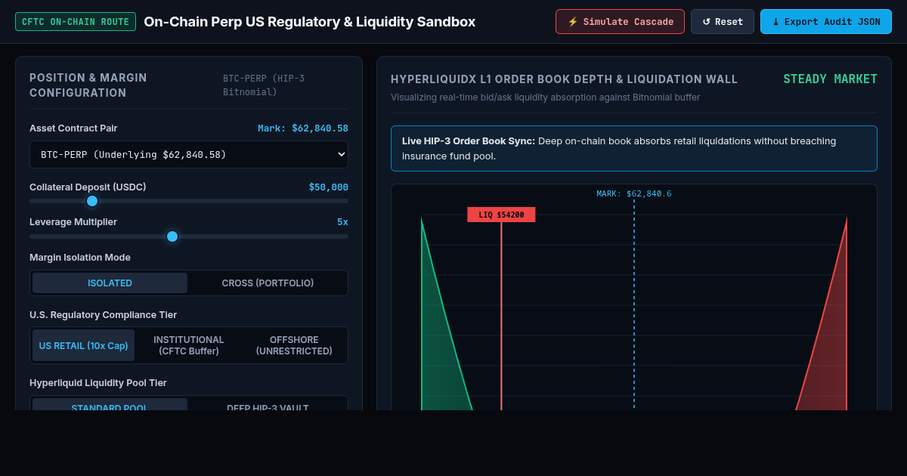Viewport: 907px width, 476px height.
Task: Click the POSITION & MARGIN CONFIGURATION heading
Action: 88,85
